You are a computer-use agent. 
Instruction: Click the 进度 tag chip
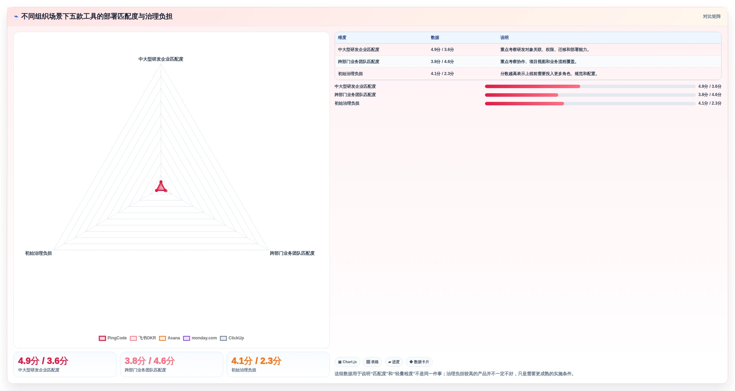point(394,362)
